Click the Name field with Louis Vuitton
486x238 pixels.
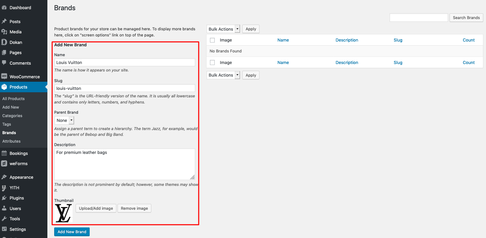pos(125,62)
